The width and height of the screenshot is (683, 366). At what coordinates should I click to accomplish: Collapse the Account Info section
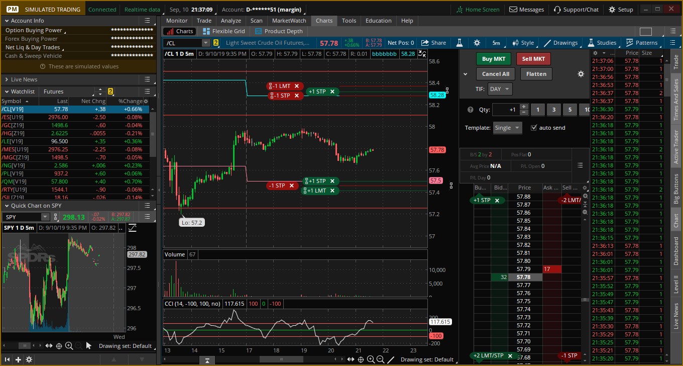coord(6,21)
